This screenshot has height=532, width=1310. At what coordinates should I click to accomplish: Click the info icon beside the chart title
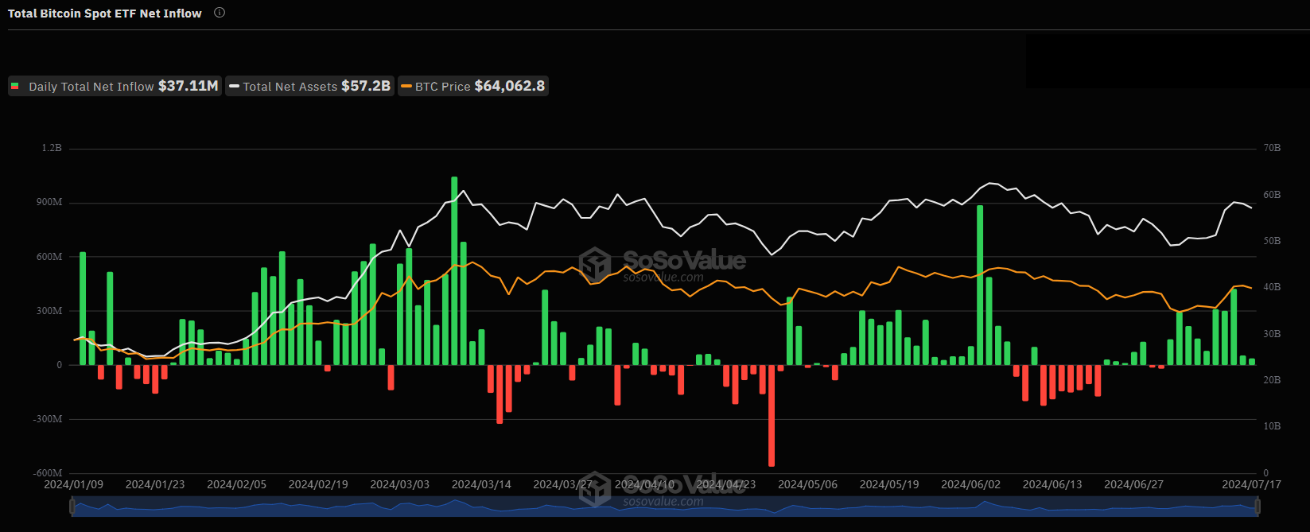[x=220, y=13]
